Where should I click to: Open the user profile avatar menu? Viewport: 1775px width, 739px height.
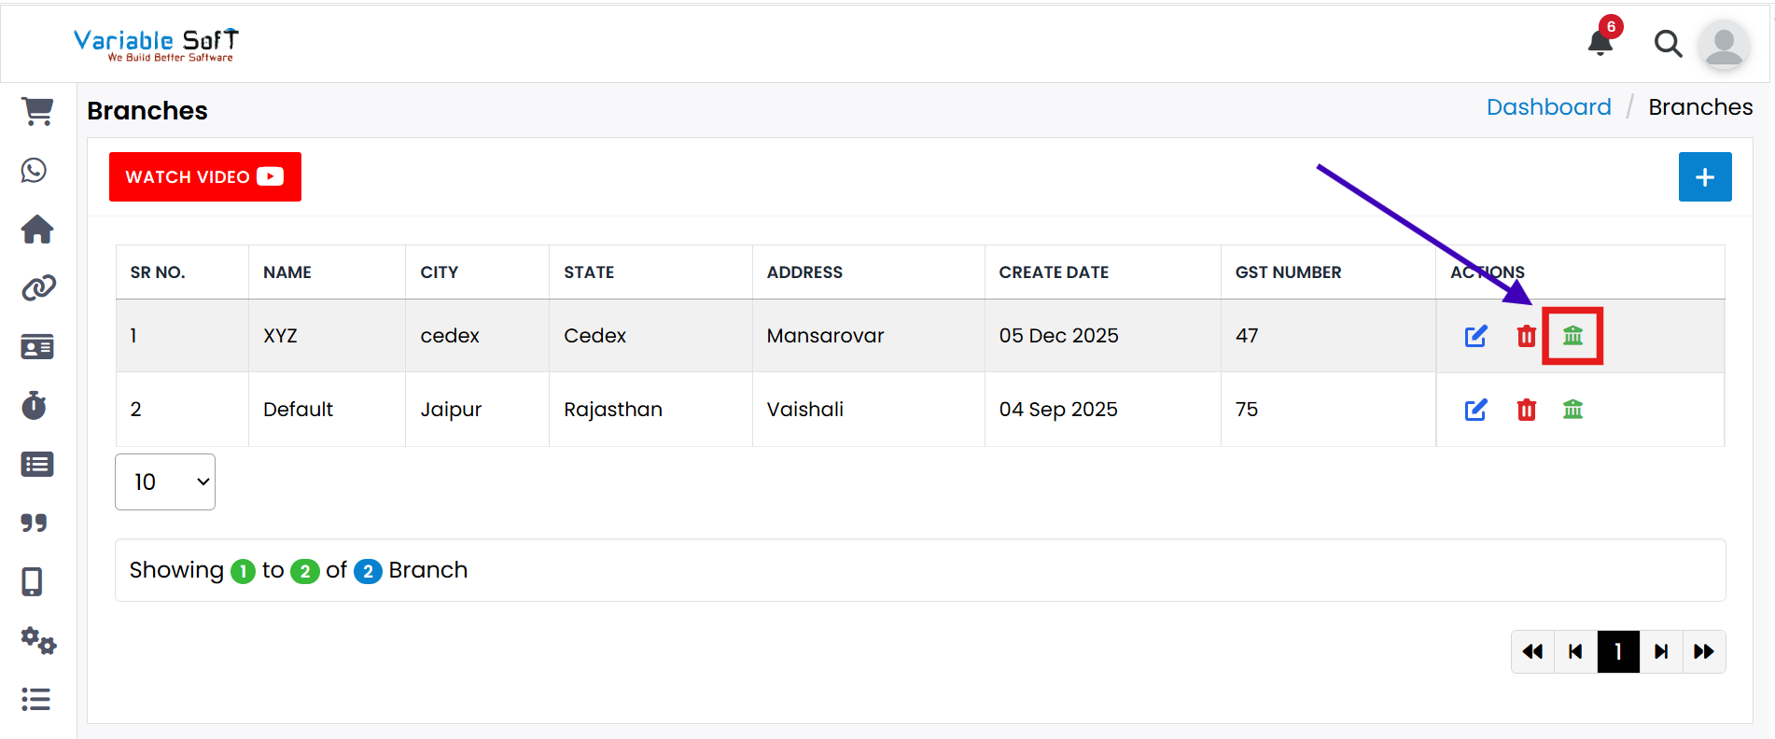tap(1725, 45)
